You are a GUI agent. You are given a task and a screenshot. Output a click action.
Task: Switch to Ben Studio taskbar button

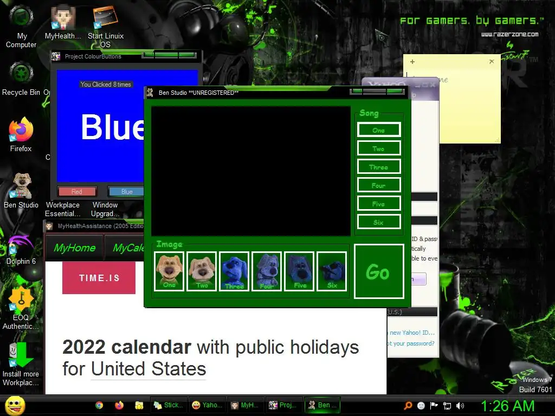[x=322, y=405]
